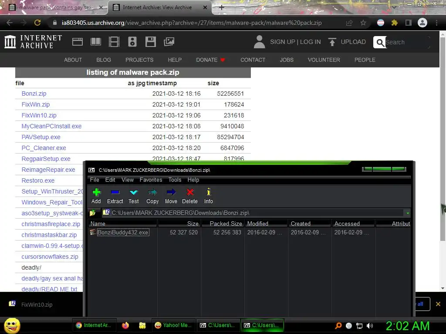The height and width of the screenshot is (334, 446).
Task: Open the Tools menu in 7-Zip
Action: click(x=175, y=180)
